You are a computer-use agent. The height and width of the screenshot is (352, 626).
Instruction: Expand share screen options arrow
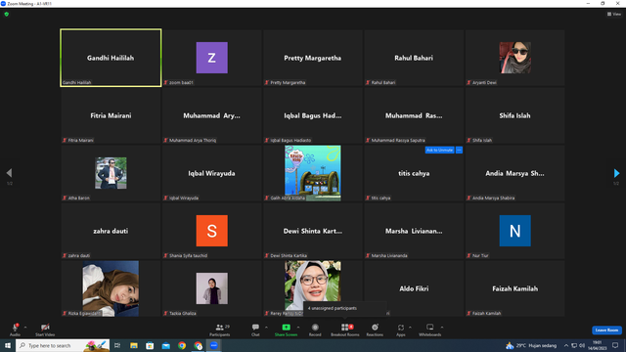point(298,328)
